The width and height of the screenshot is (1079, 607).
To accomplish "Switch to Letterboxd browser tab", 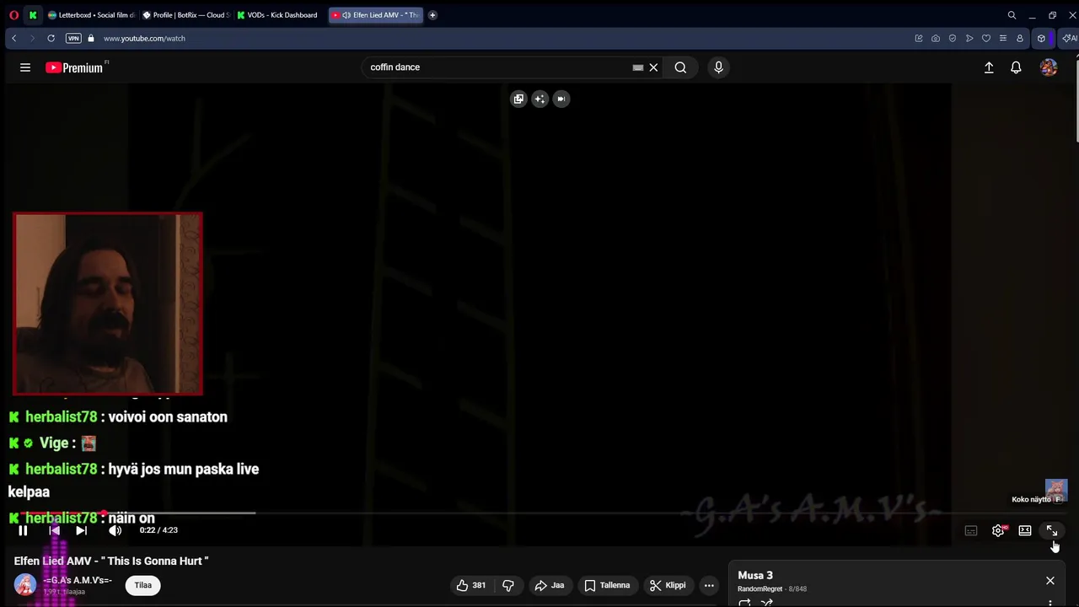I will click(92, 15).
